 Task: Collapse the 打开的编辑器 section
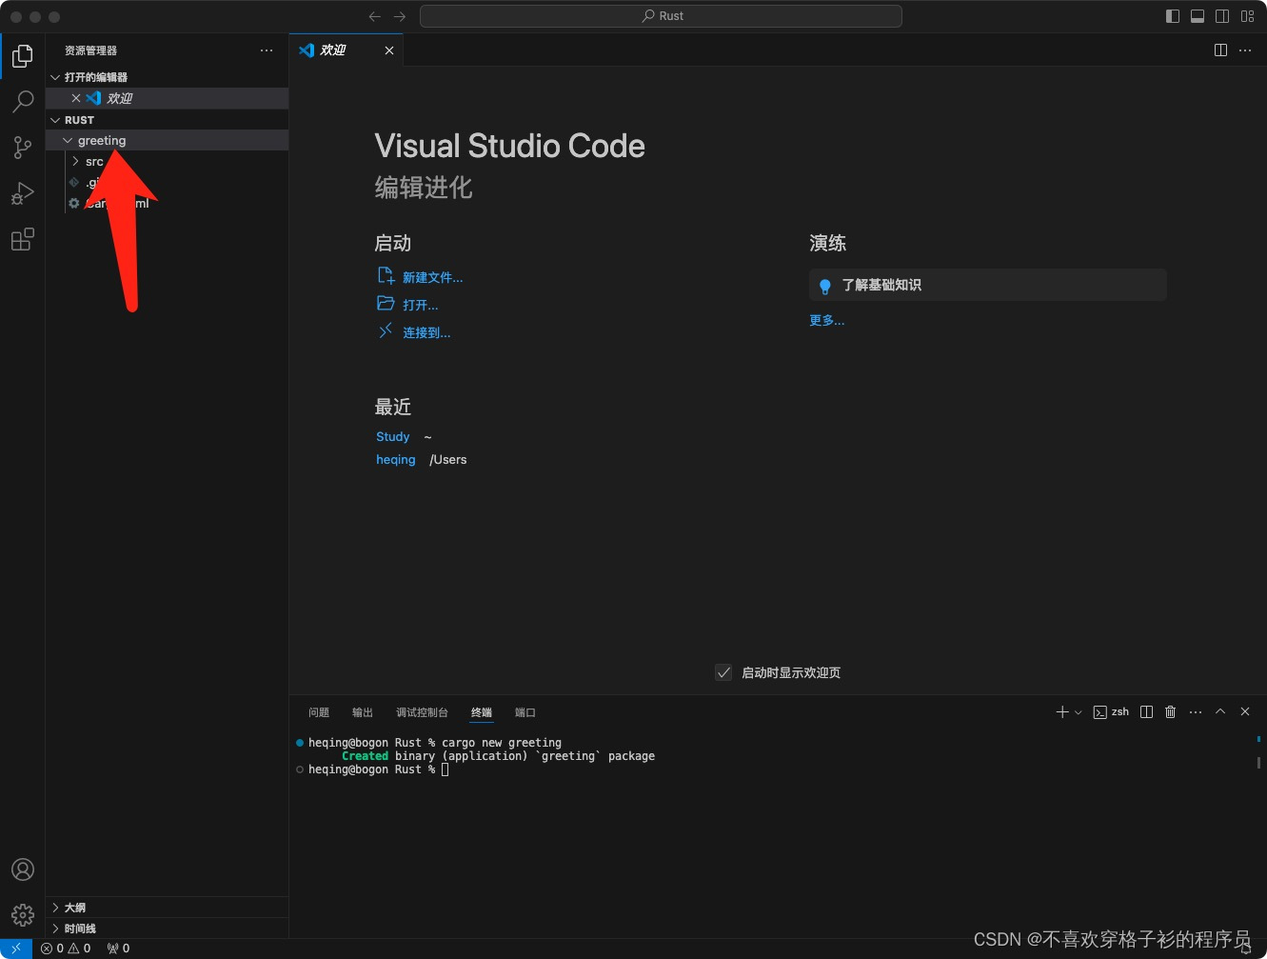click(x=168, y=77)
